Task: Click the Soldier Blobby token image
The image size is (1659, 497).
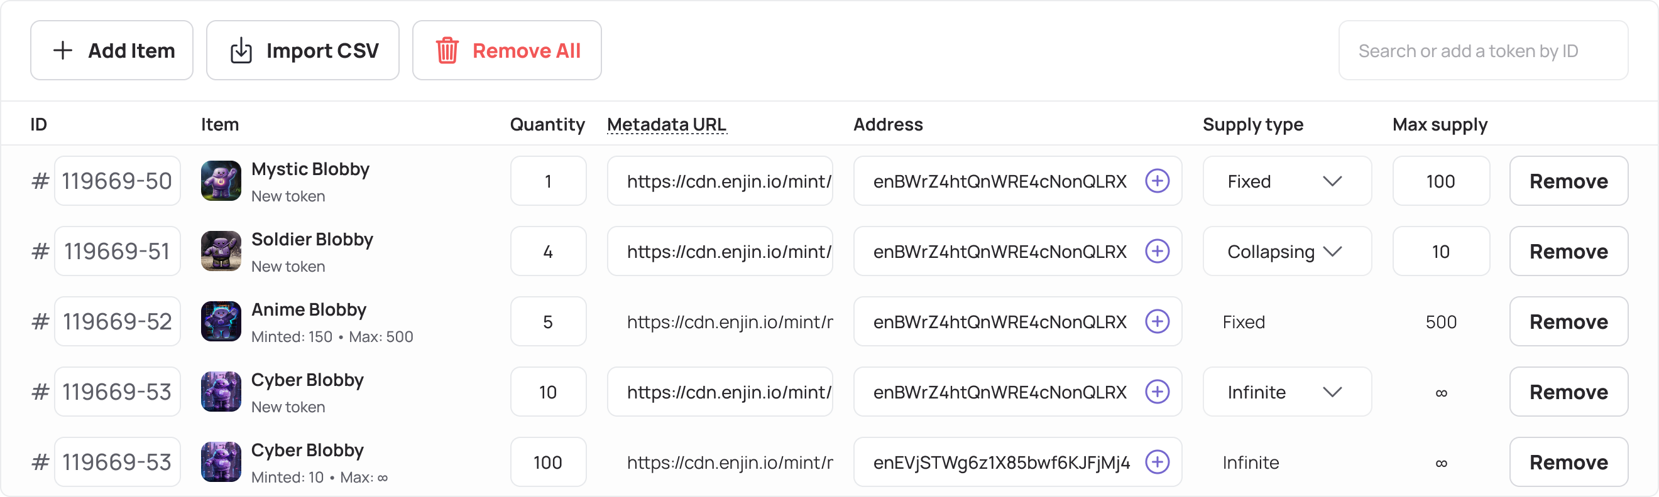Action: [221, 251]
